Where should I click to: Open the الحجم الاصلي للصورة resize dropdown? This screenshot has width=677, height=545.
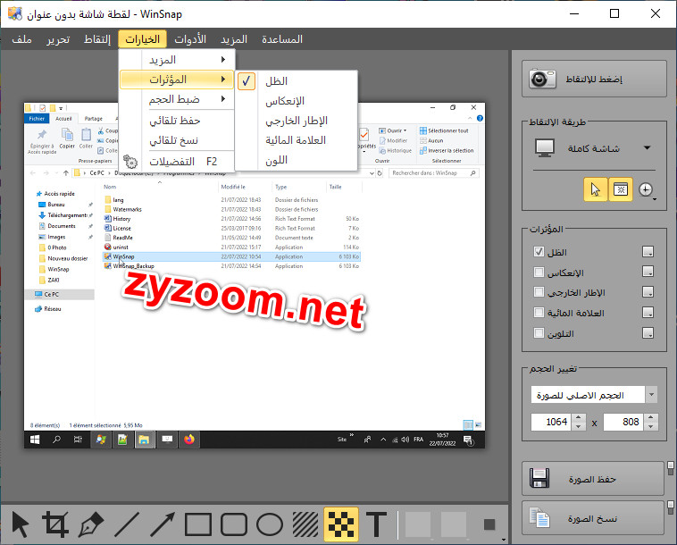594,395
